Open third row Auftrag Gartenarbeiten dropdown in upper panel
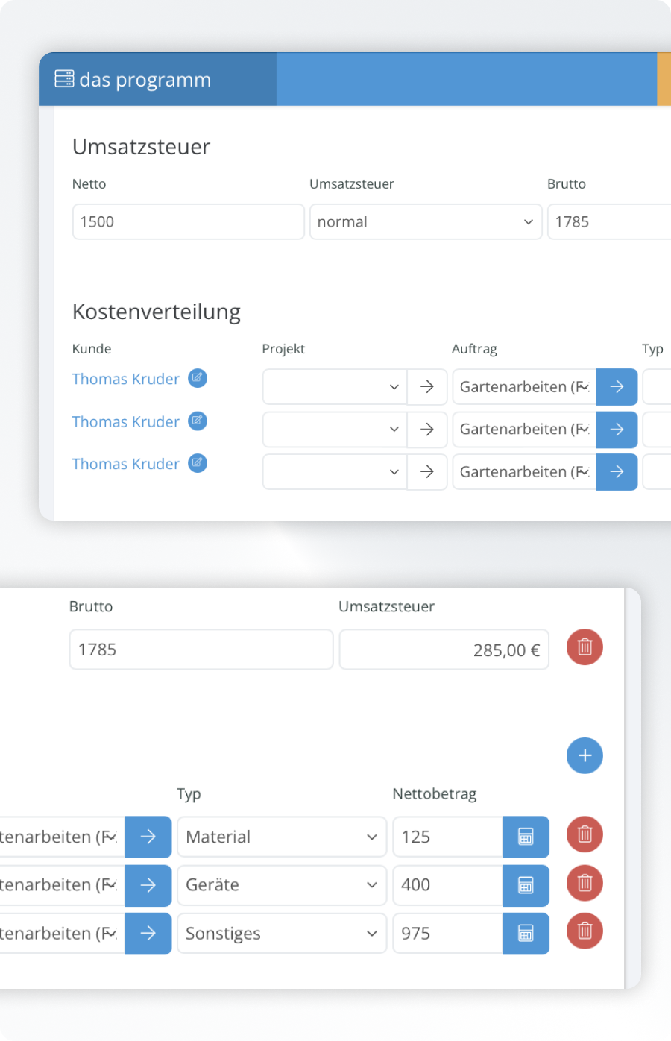This screenshot has width=671, height=1041. click(x=525, y=472)
